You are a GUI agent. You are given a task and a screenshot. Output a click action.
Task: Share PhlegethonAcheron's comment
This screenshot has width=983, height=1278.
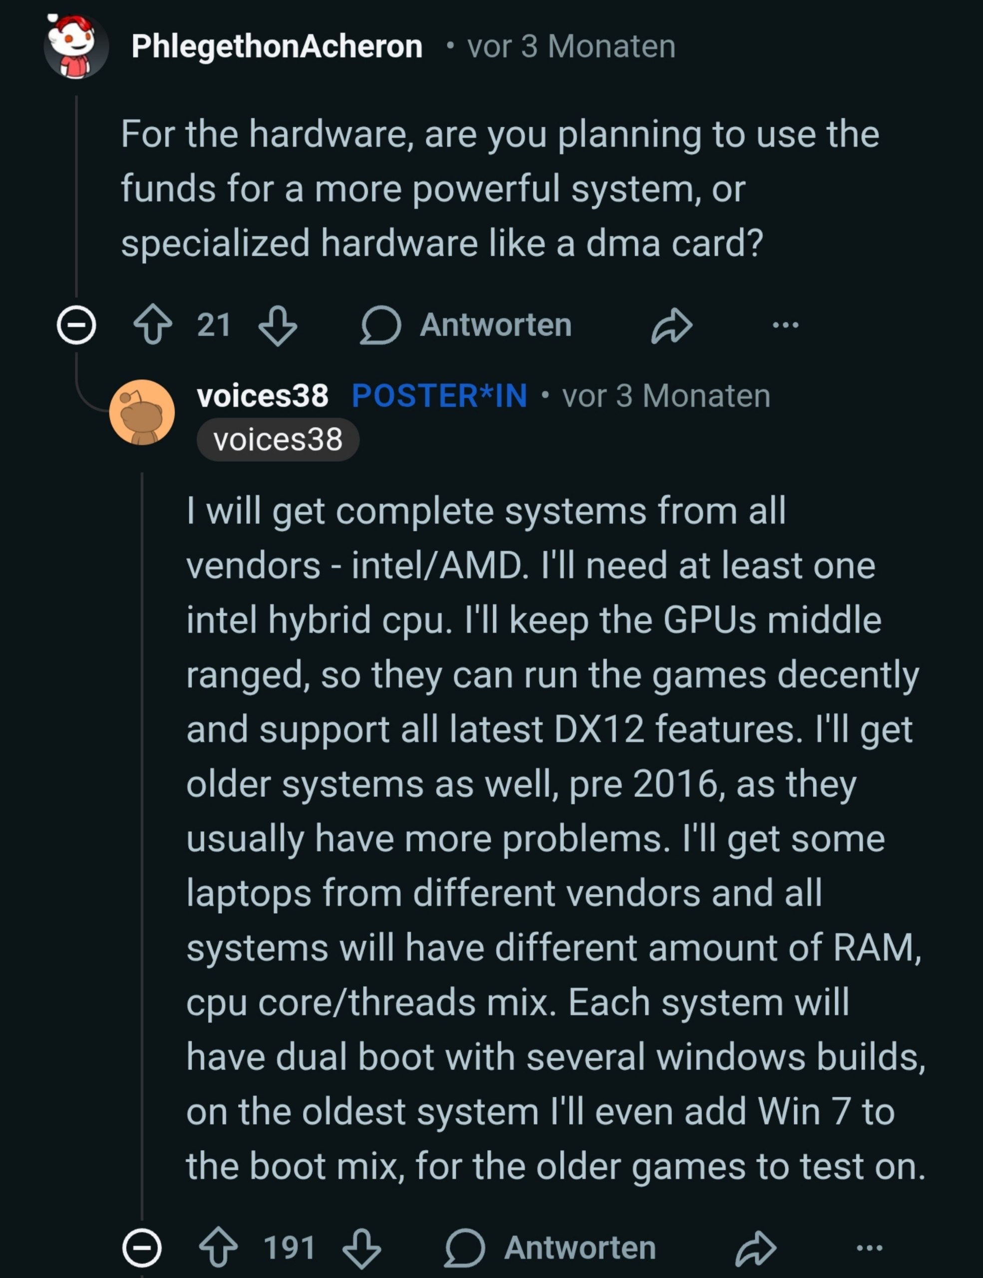point(671,325)
